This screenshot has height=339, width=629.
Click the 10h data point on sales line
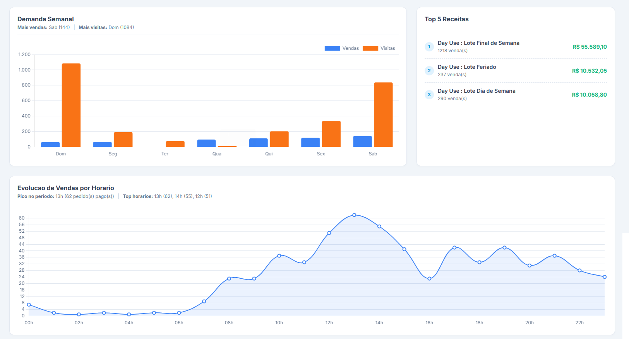279,256
